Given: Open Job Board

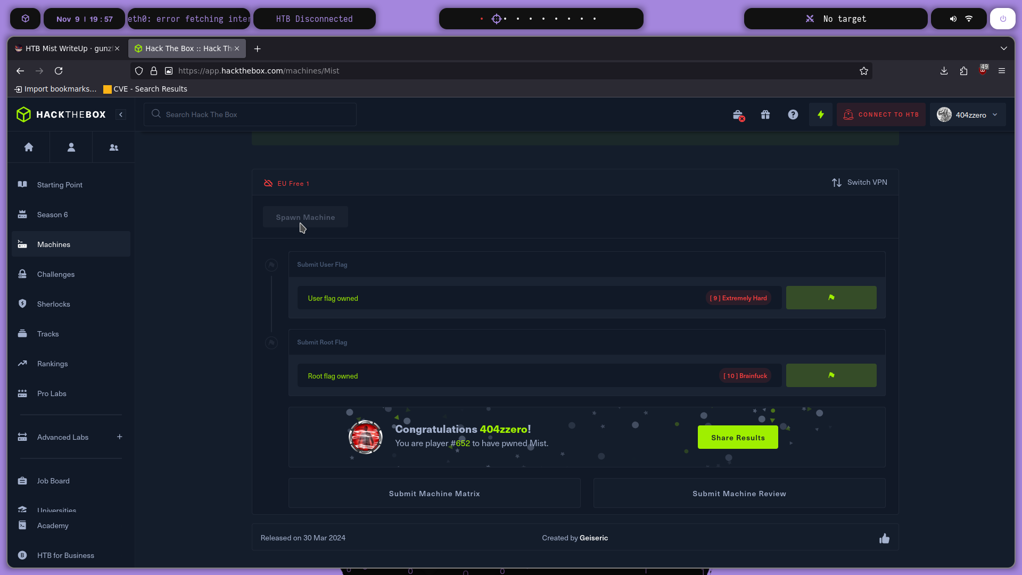Looking at the screenshot, I should coord(71,481).
